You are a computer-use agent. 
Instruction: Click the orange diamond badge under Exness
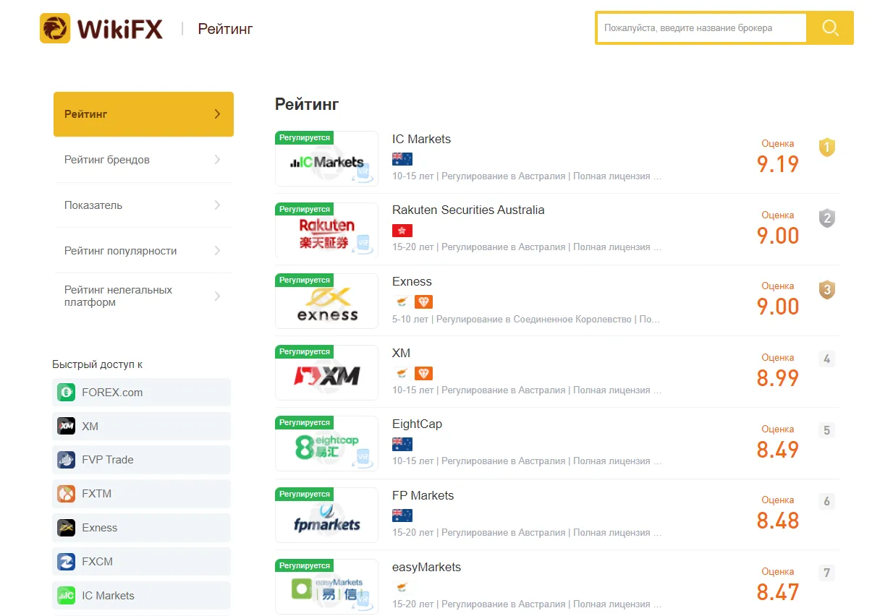423,302
